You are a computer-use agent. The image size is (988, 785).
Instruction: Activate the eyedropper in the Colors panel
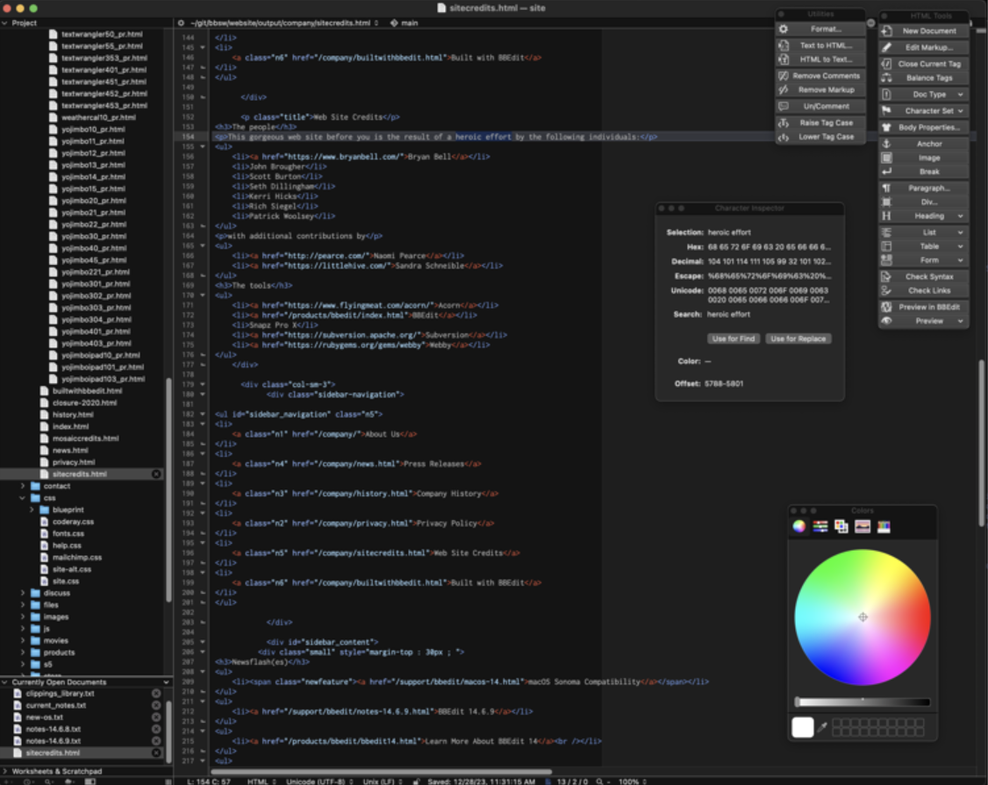coord(823,726)
